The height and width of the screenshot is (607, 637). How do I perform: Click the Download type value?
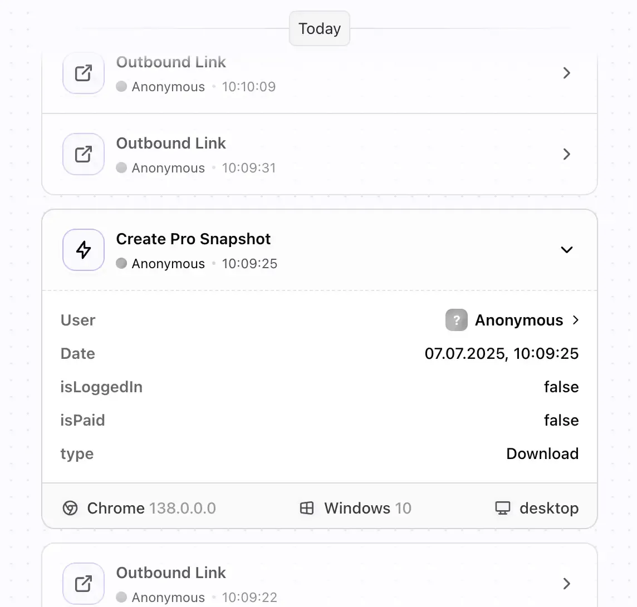pos(542,453)
